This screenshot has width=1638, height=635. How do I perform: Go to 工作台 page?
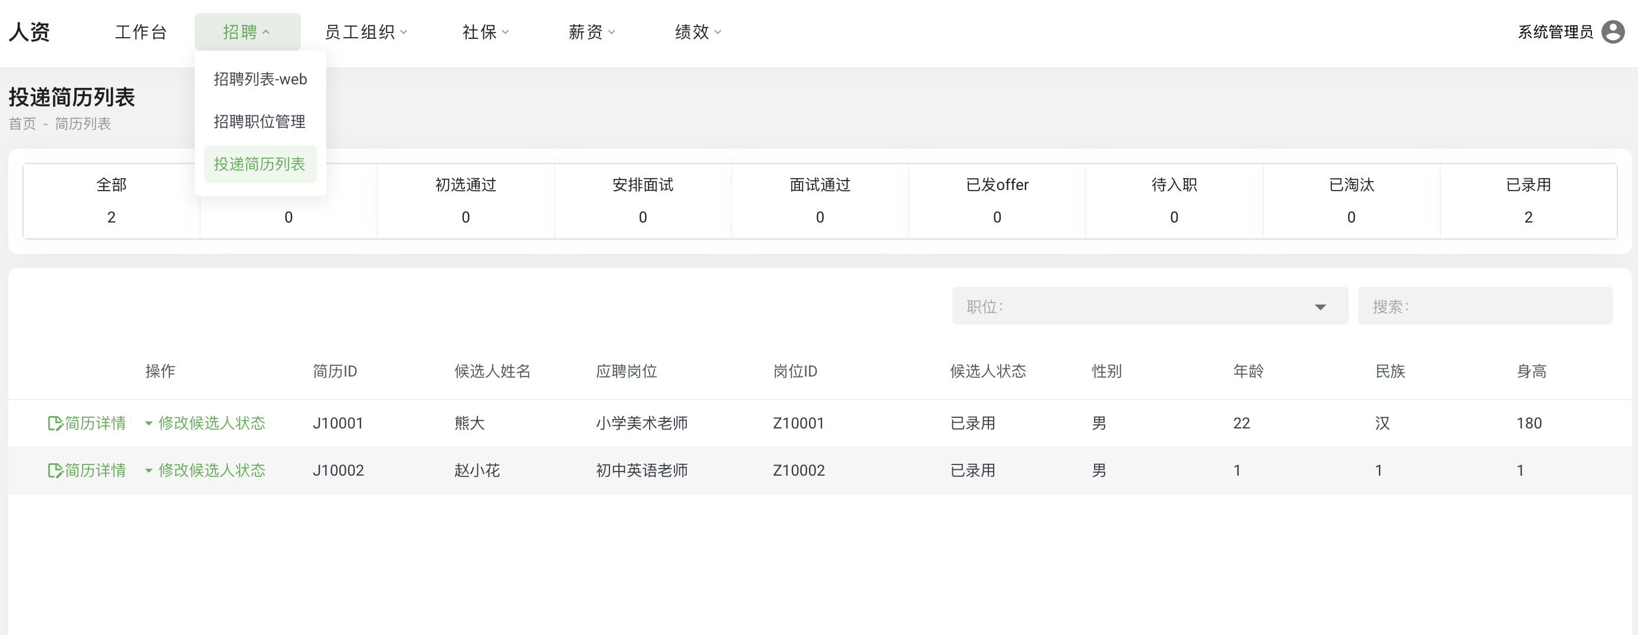click(x=140, y=32)
